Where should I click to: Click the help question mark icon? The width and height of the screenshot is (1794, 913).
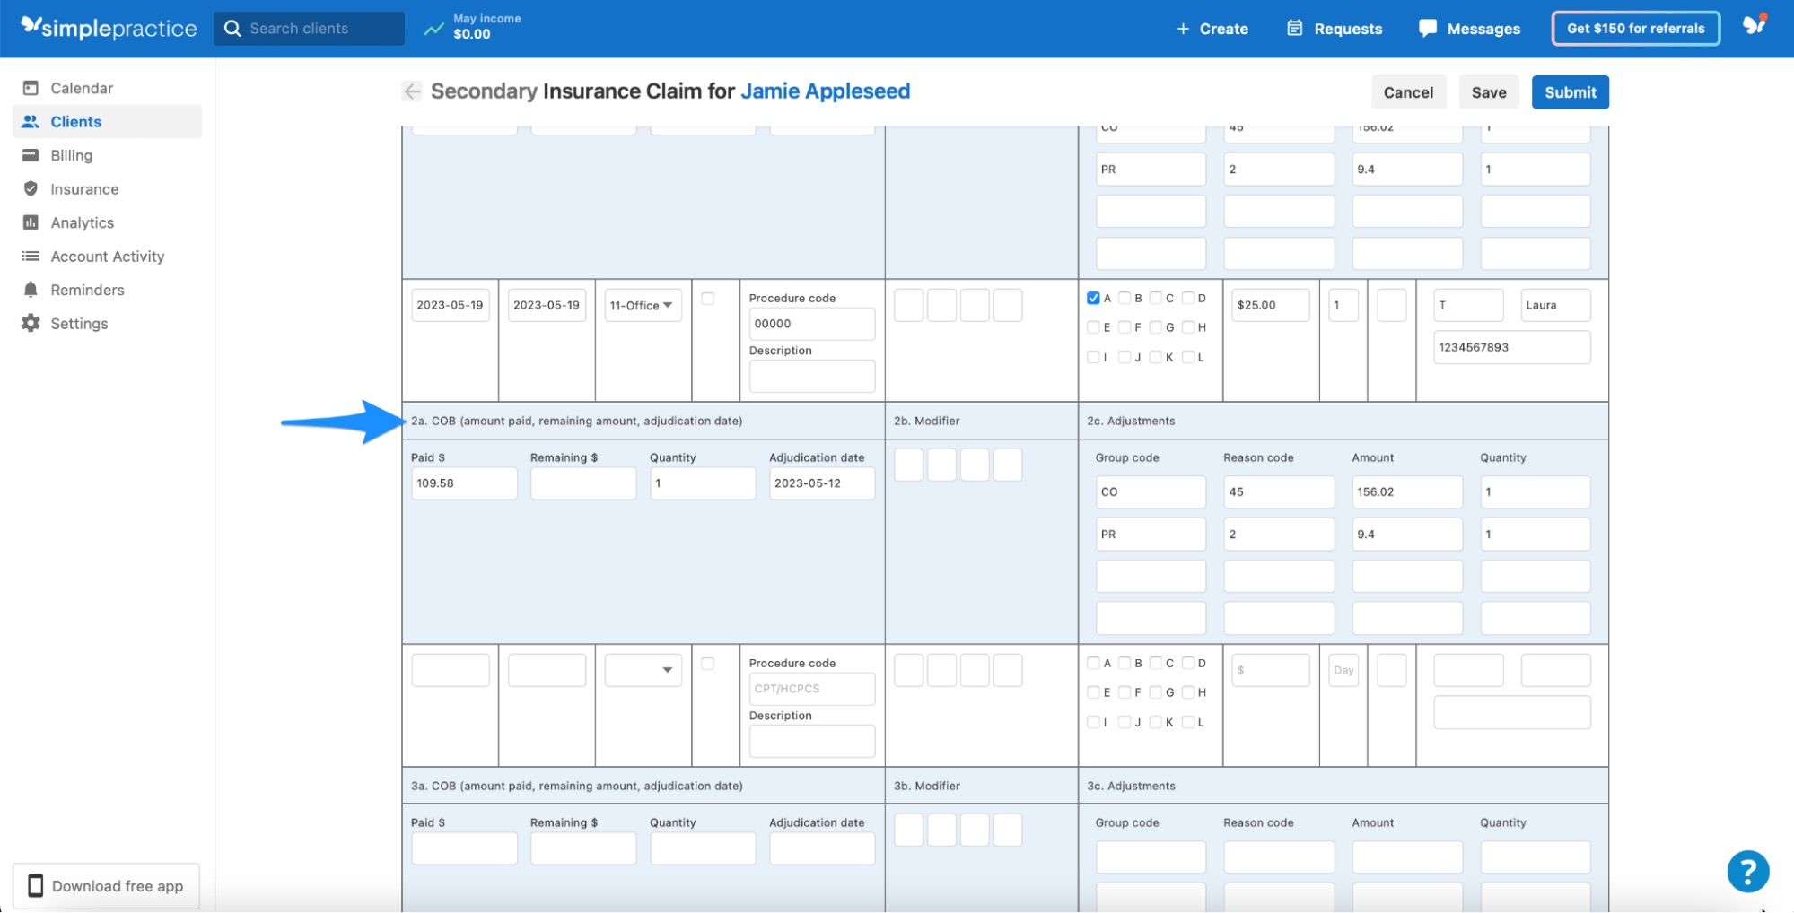tap(1746, 870)
